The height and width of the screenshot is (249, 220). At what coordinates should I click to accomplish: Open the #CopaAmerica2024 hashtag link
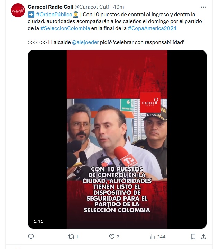click(x=152, y=28)
